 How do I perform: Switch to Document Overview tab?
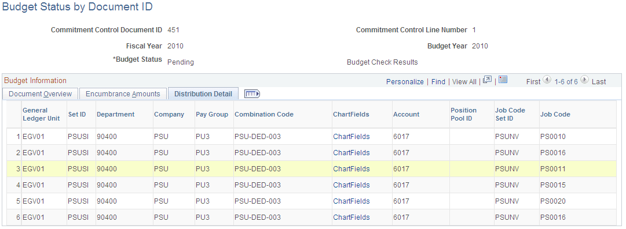click(41, 94)
